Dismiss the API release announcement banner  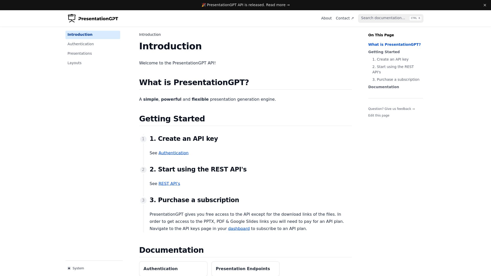click(484, 5)
